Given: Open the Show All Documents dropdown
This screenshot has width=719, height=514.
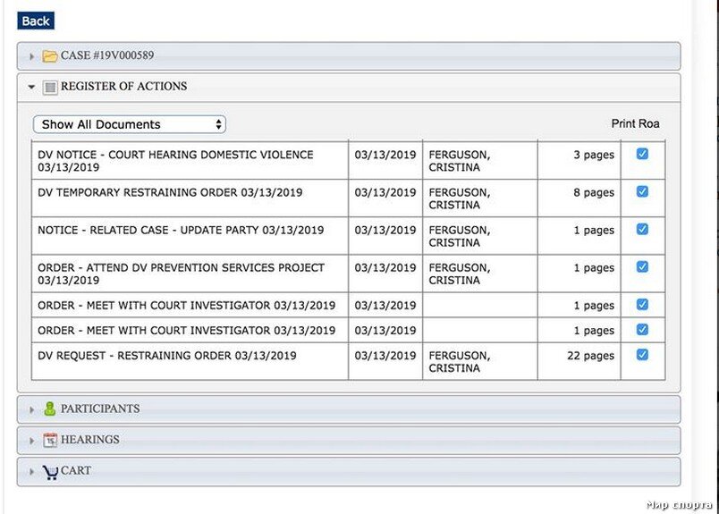Looking at the screenshot, I should coord(130,124).
